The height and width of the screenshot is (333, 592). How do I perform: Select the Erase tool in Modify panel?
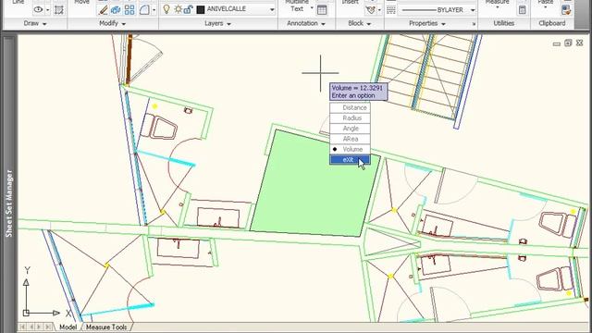coord(103,10)
